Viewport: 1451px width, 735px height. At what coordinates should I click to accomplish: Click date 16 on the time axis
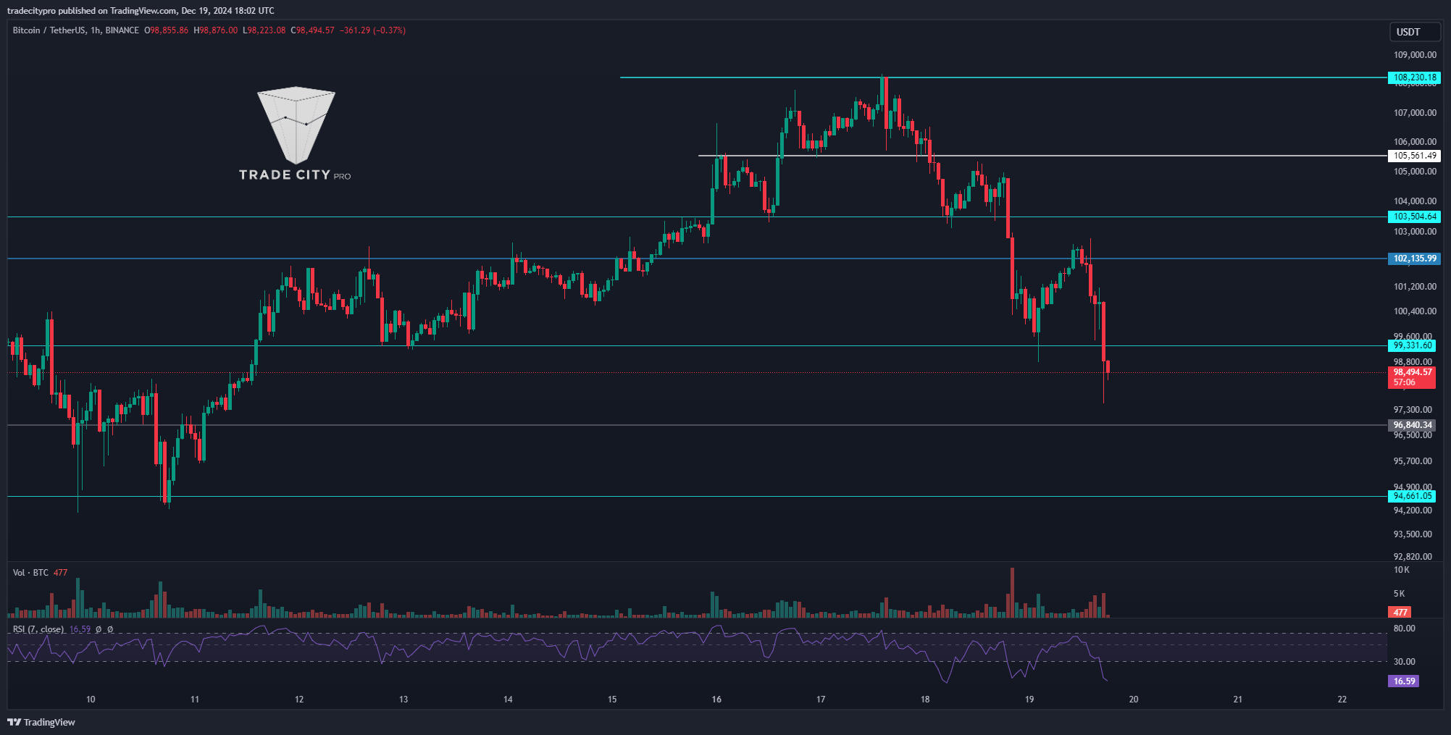(716, 700)
